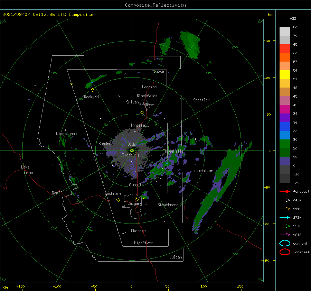The height and width of the screenshot is (291, 311).
Task: Click the yellow diamond marker below RedDeer
Action: tap(142, 112)
